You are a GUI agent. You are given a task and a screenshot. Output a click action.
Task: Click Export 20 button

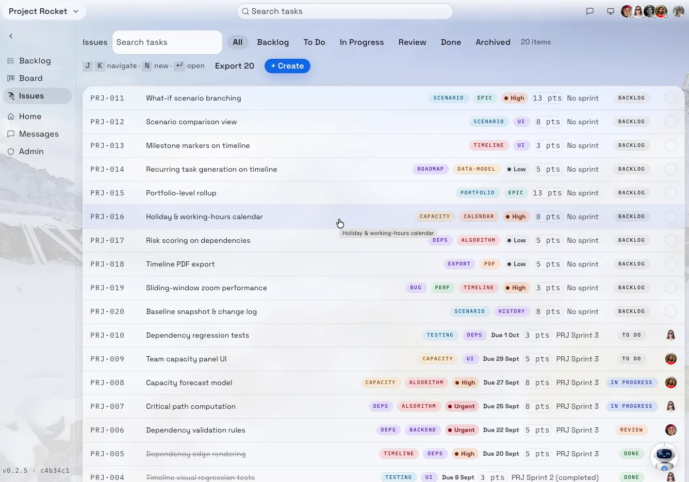(235, 66)
